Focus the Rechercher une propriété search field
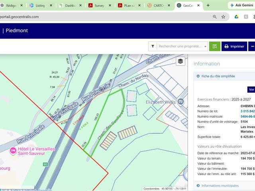The image size is (255, 191). point(180,46)
